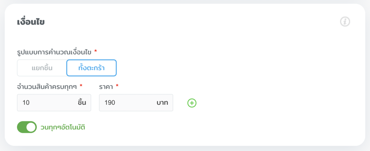Click the เงื่อนไข section heading
This screenshot has height=151, width=370.
click(x=31, y=22)
